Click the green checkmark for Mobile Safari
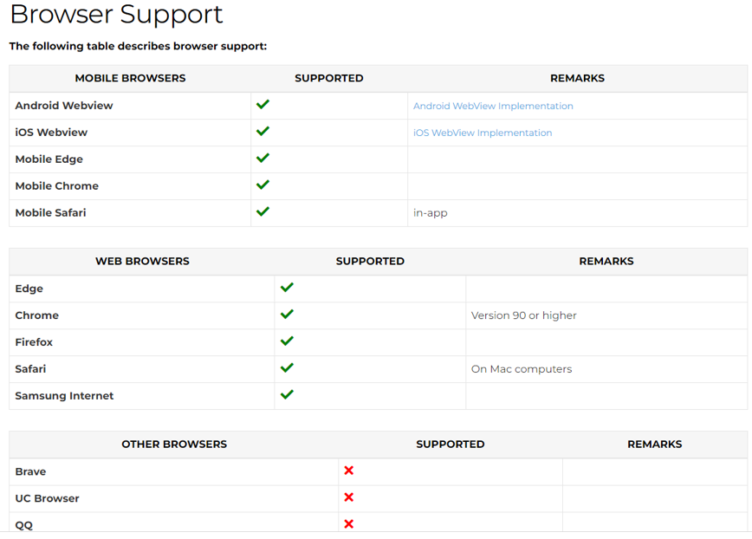The image size is (752, 539). [x=263, y=212]
